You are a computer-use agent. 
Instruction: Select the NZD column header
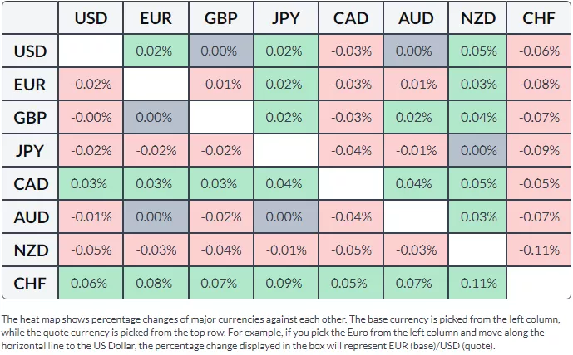477,17
